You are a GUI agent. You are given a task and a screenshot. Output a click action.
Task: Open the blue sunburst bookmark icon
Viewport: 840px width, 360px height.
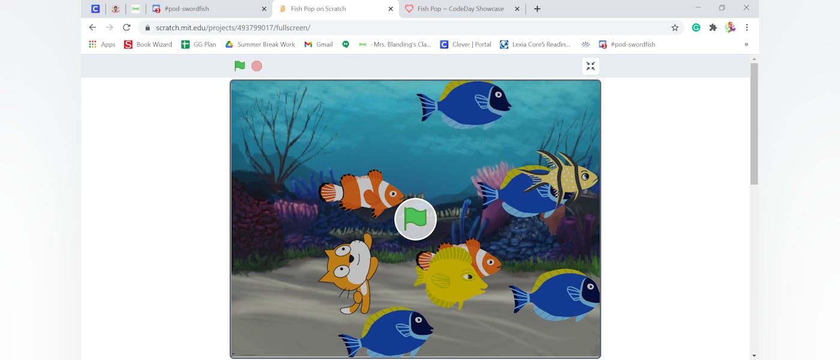coord(586,44)
